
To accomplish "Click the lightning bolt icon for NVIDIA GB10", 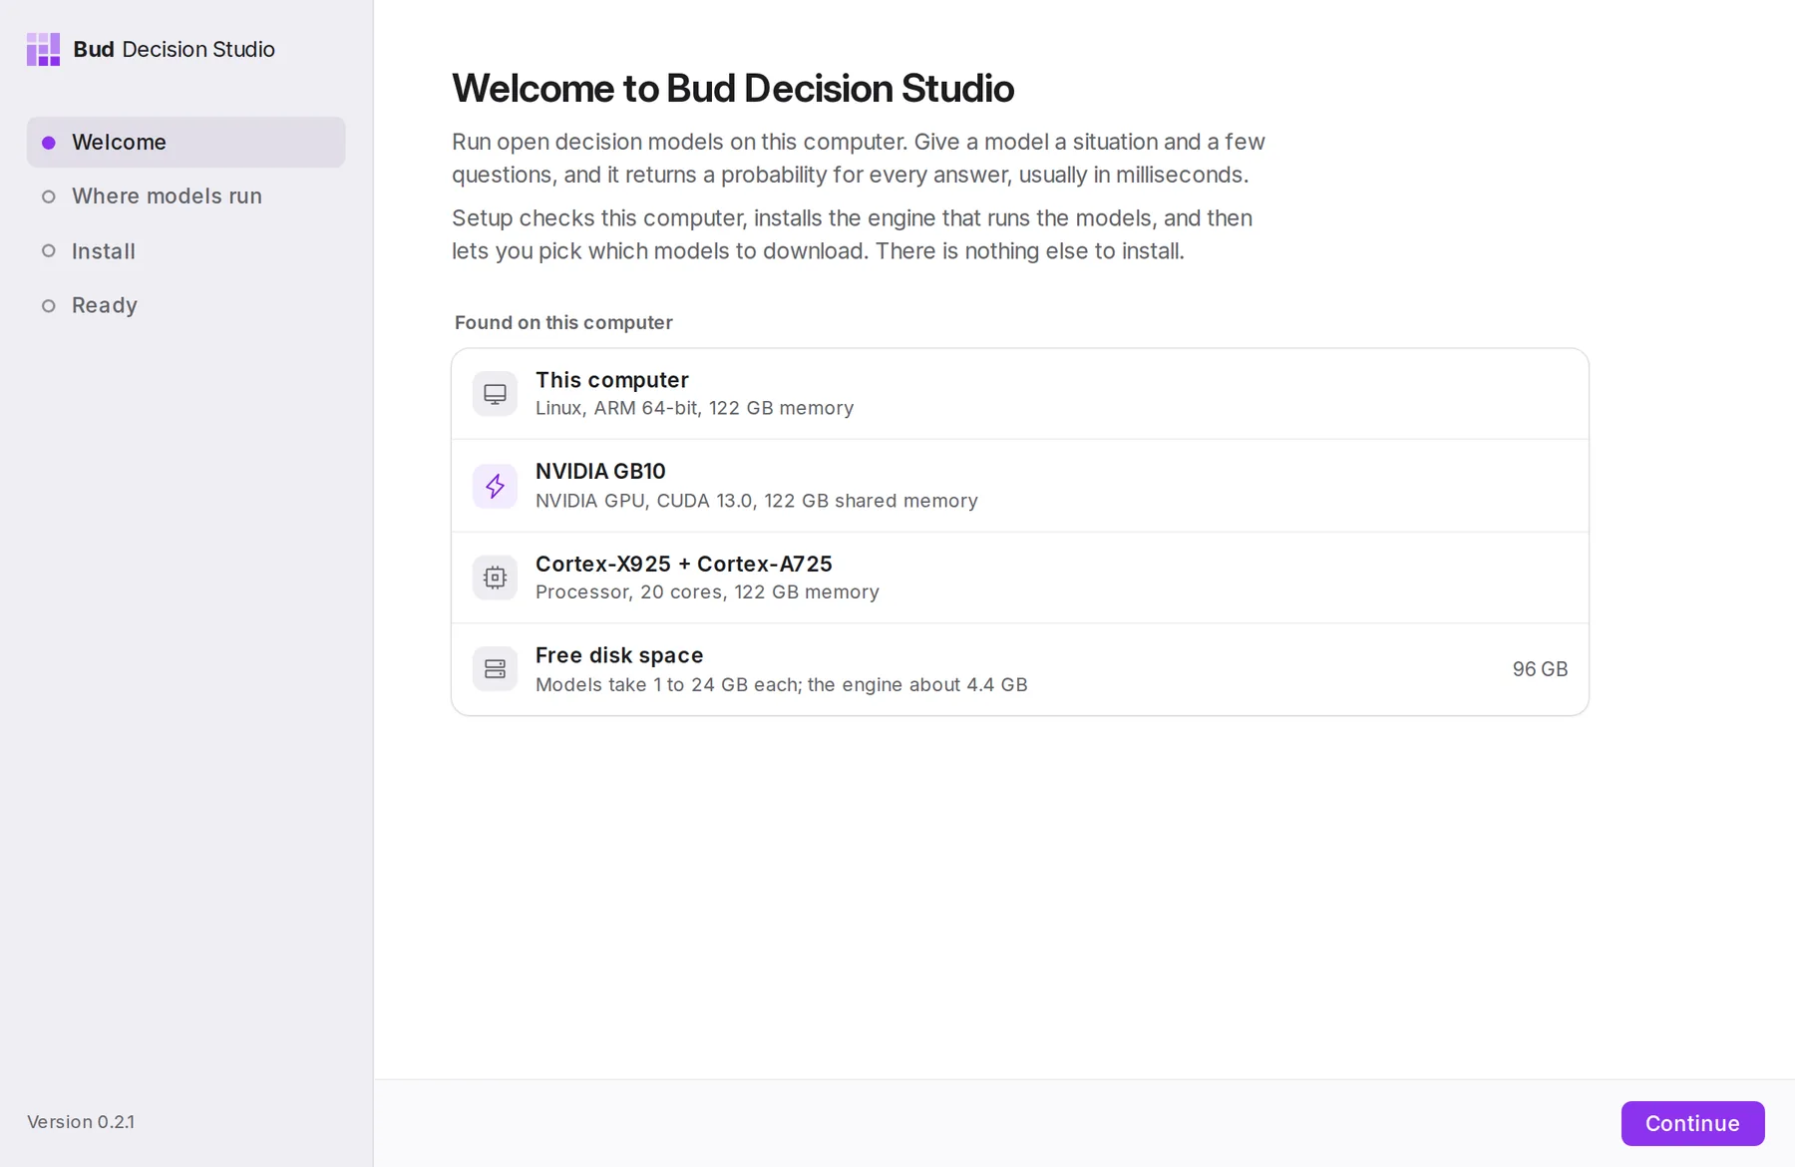I will click(x=495, y=486).
